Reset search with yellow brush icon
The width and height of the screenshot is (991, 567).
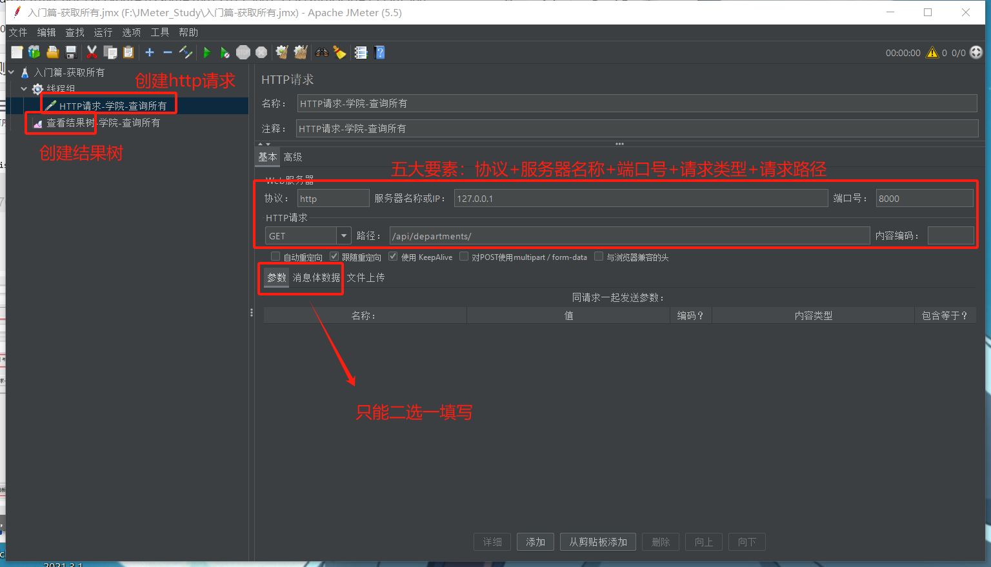[x=340, y=52]
